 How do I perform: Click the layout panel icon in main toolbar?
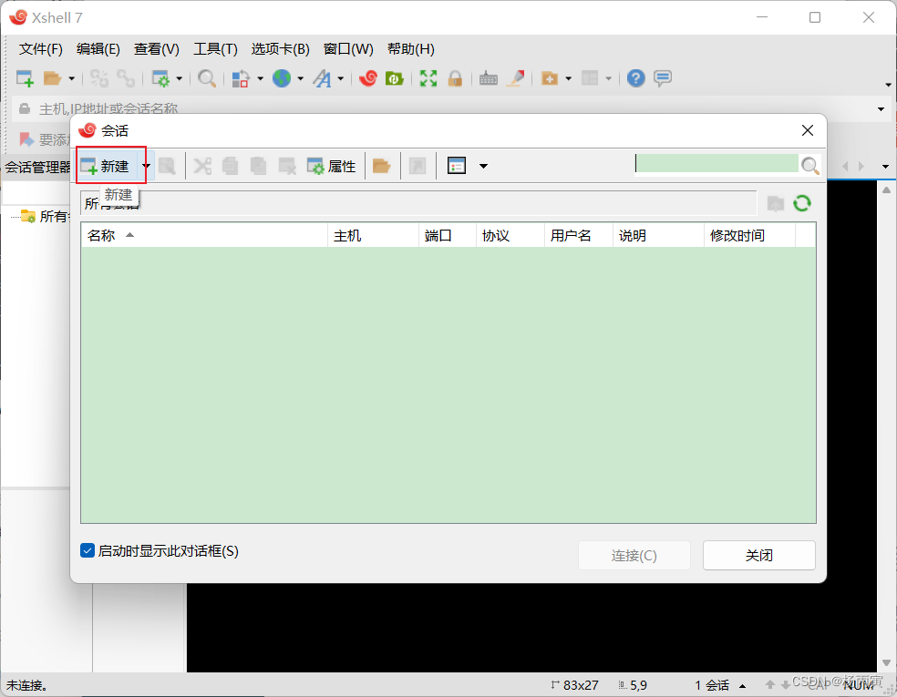[x=590, y=78]
